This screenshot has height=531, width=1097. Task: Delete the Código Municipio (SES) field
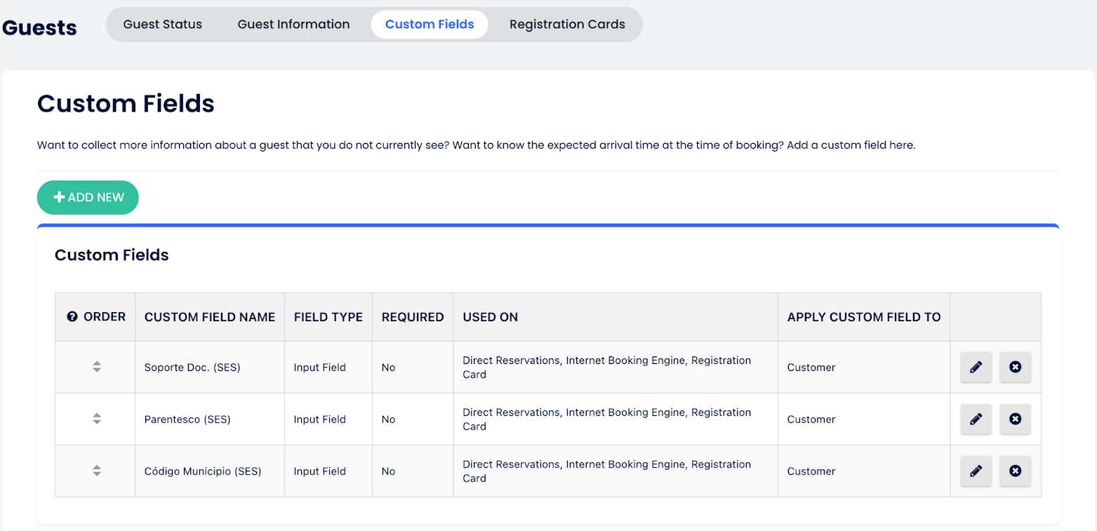(x=1015, y=471)
